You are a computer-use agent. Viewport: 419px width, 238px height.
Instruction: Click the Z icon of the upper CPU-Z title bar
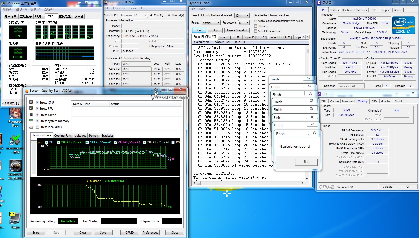pos(319,3)
